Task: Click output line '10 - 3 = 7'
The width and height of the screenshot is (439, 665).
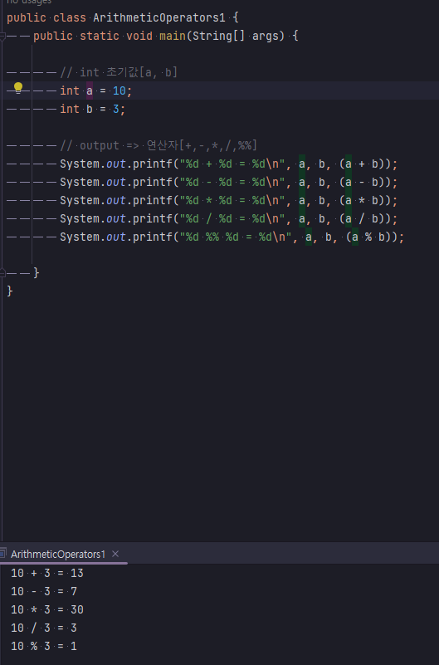Action: point(44,592)
